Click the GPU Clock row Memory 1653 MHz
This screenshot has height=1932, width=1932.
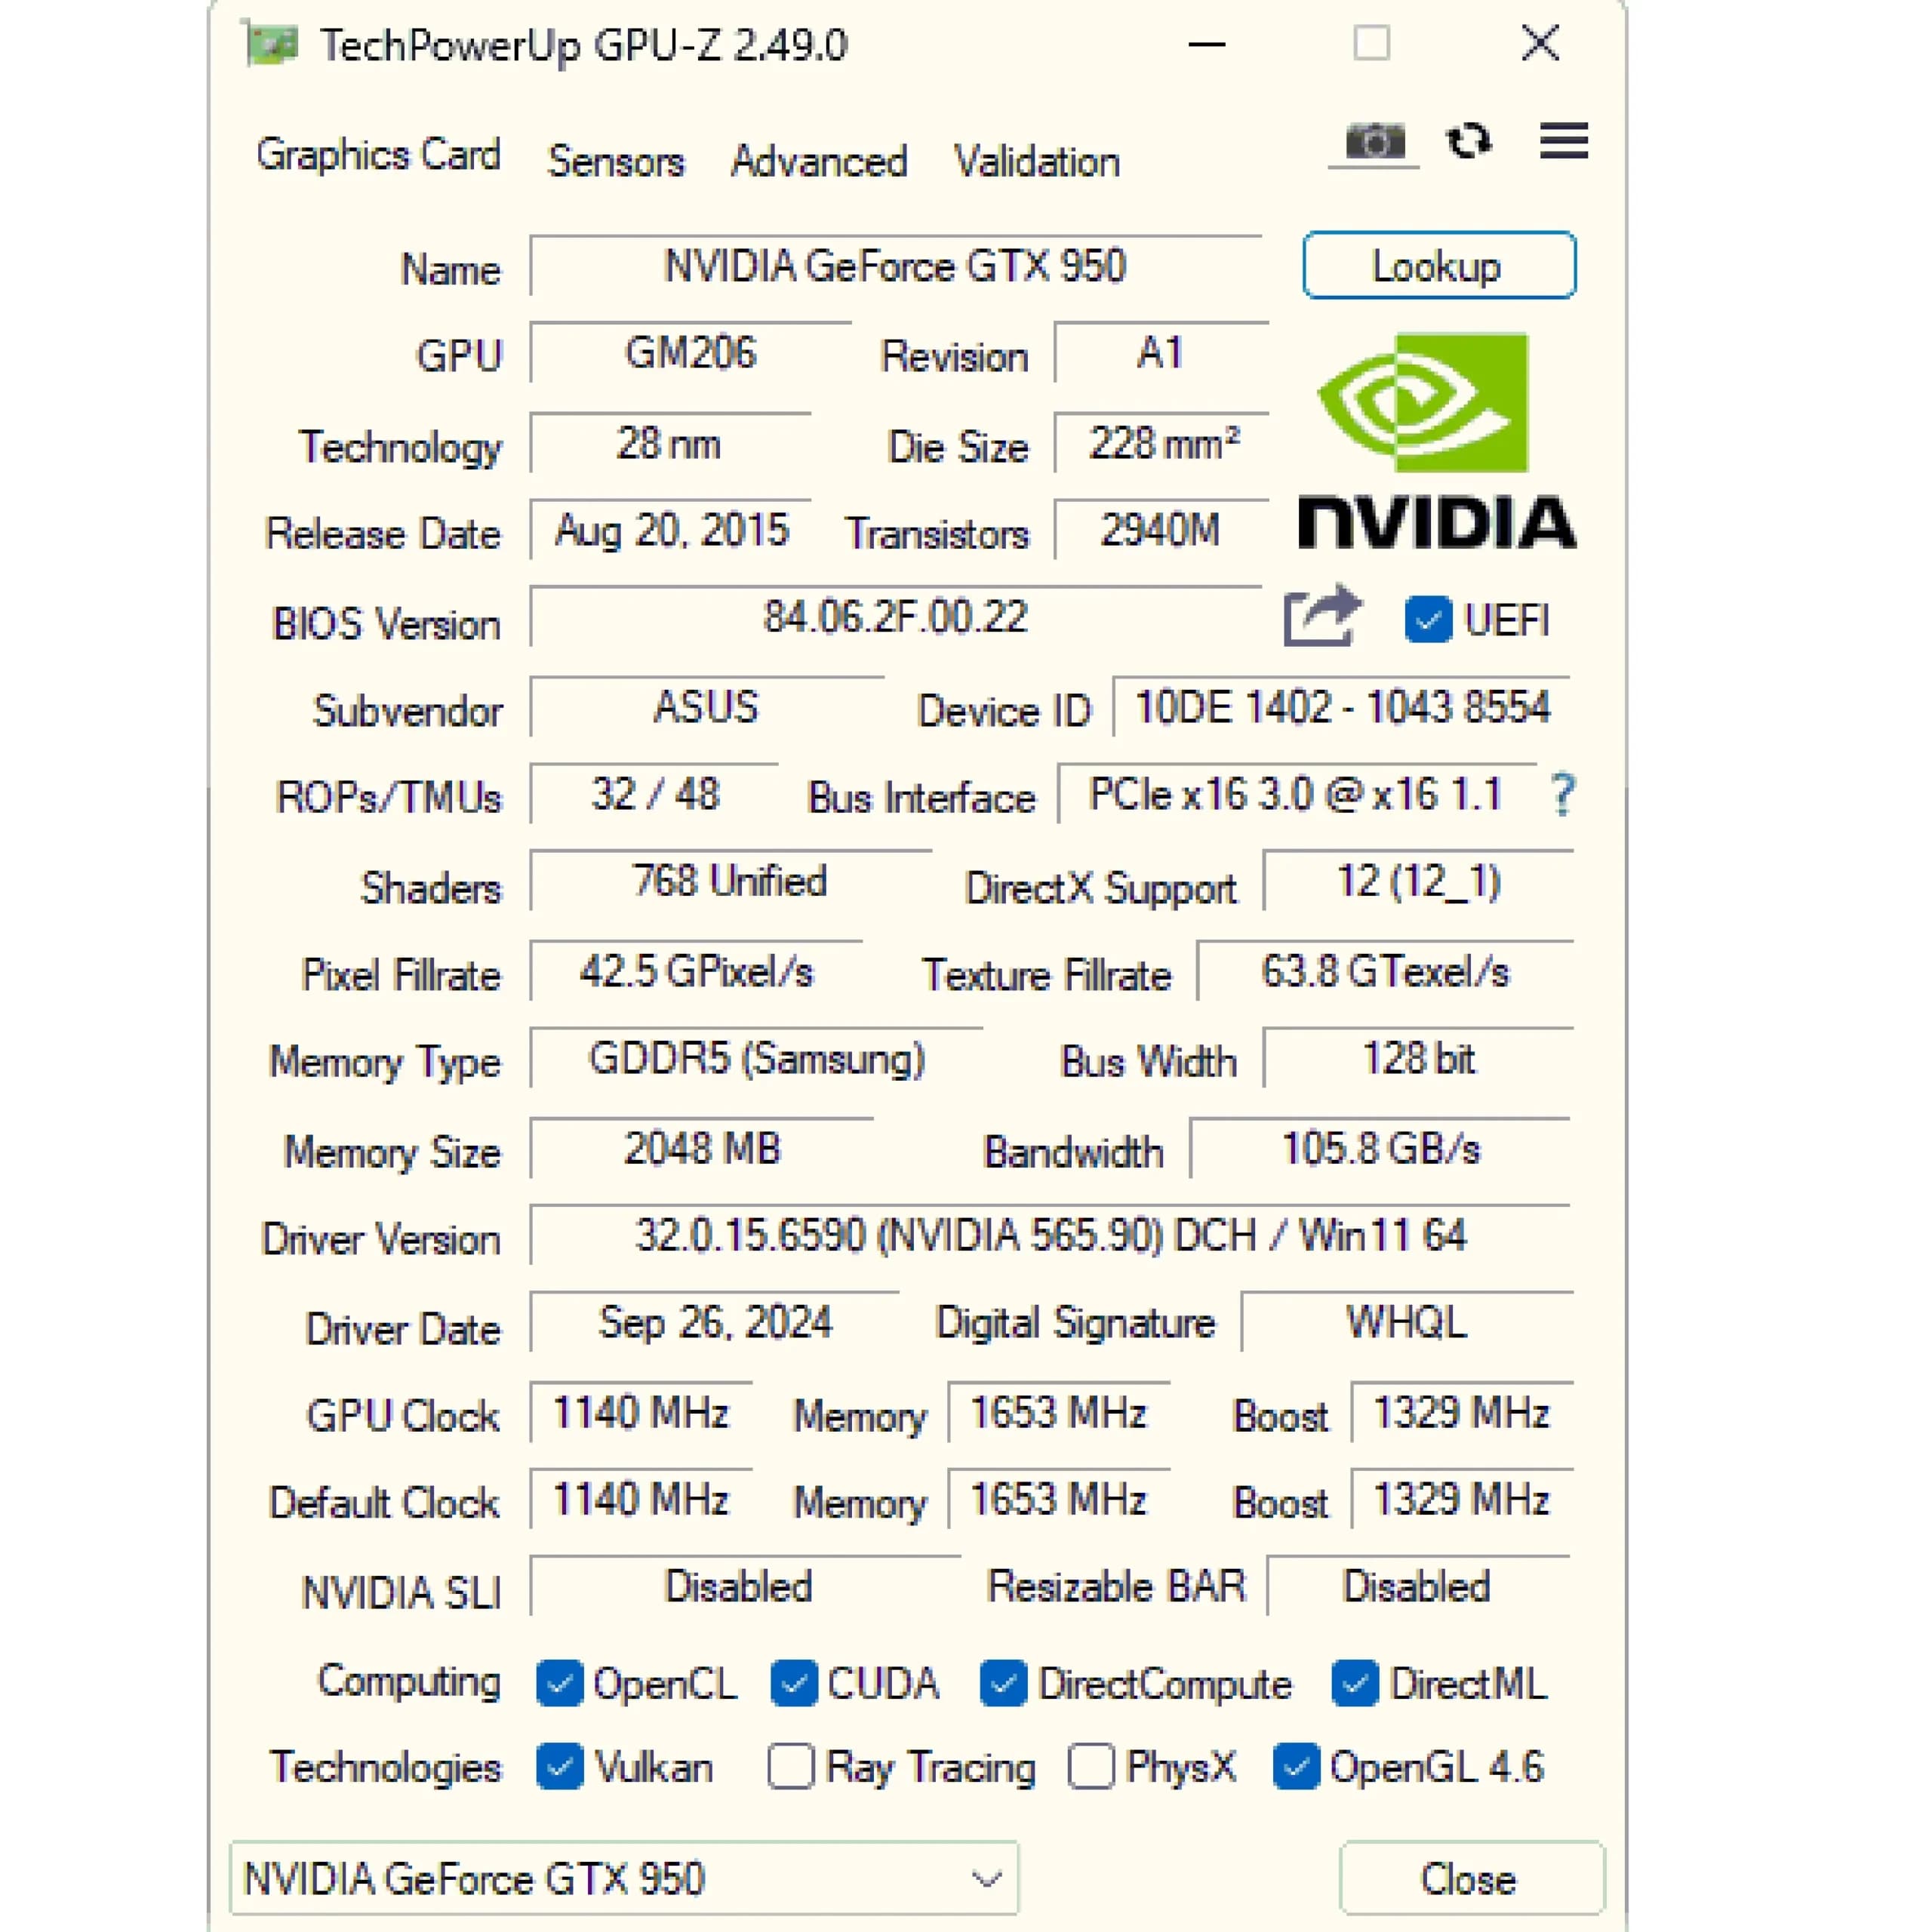click(x=1059, y=1412)
